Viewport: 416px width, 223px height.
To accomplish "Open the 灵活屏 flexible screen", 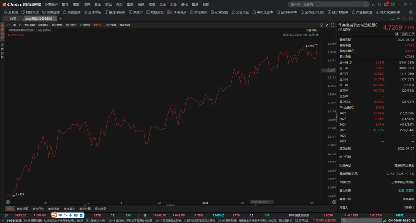I will point(136,12).
